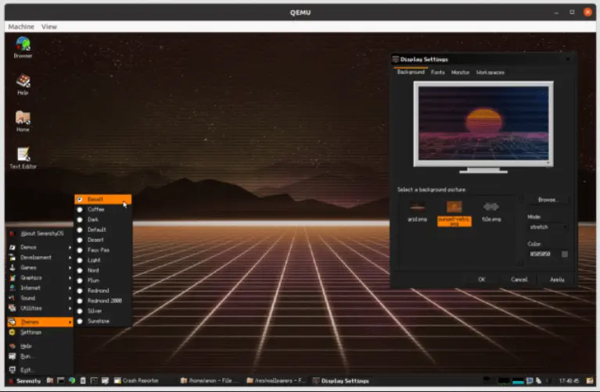Viewport: 600px width, 392px height.
Task: Open the Browser desktop icon
Action: click(x=23, y=45)
